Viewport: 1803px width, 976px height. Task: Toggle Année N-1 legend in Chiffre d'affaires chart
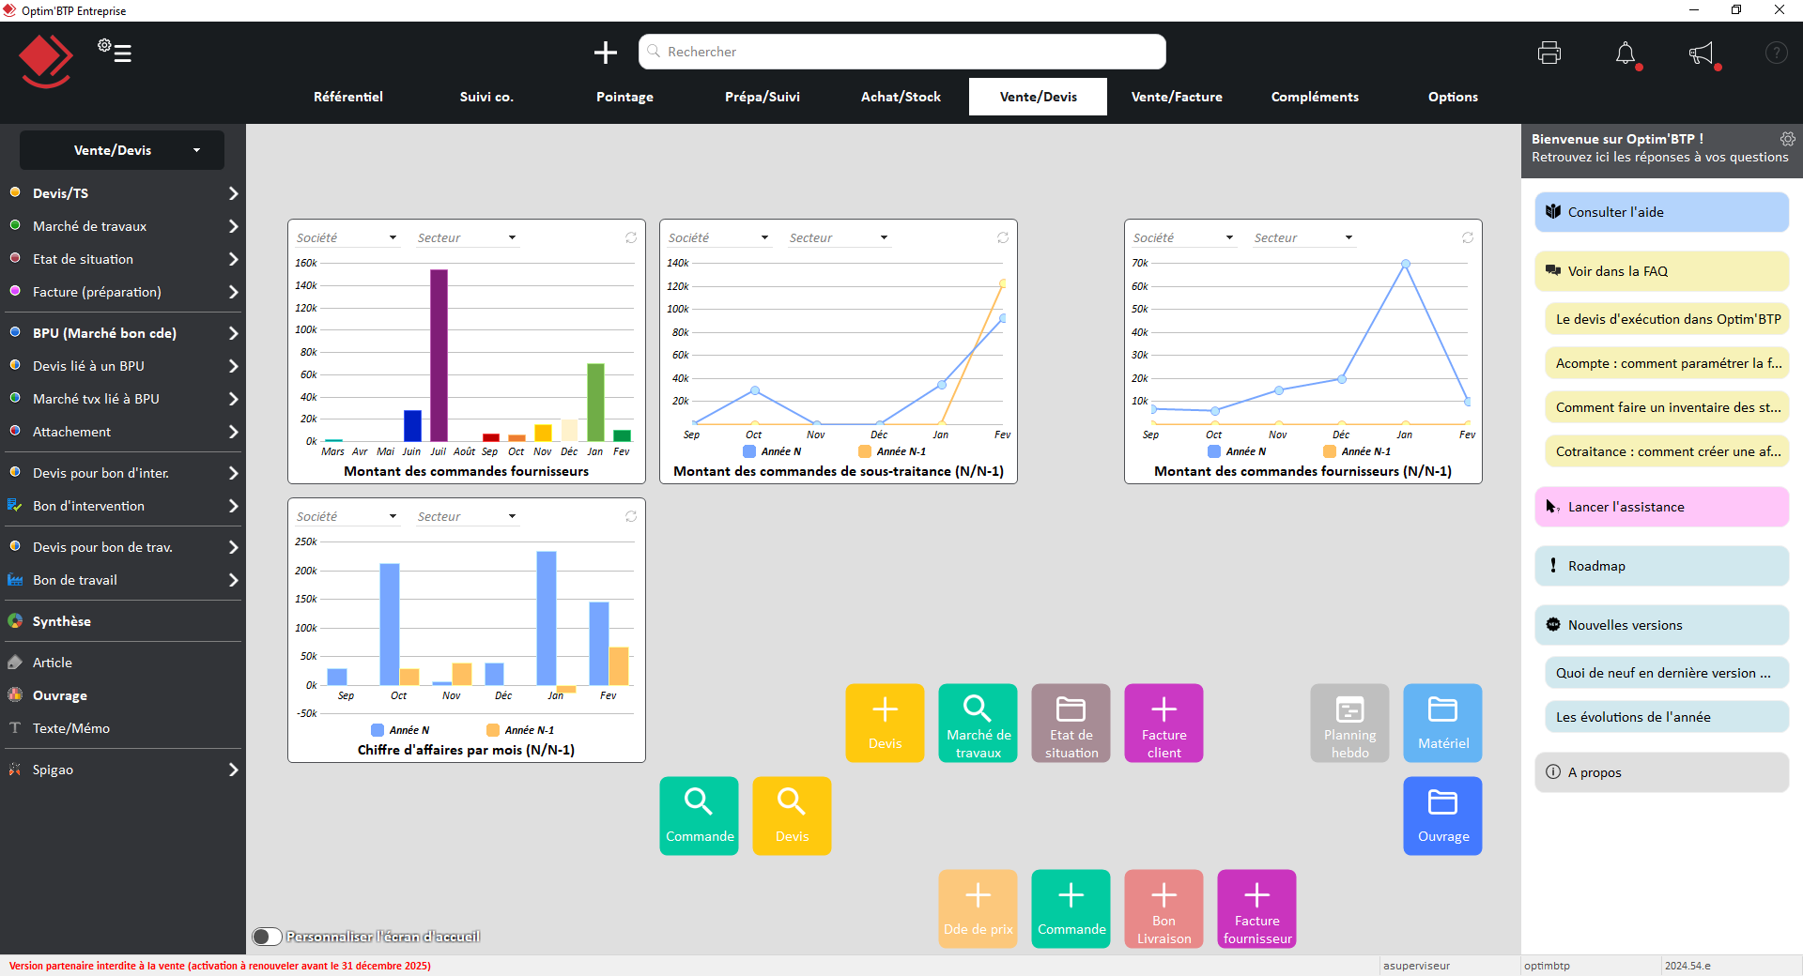(520, 730)
